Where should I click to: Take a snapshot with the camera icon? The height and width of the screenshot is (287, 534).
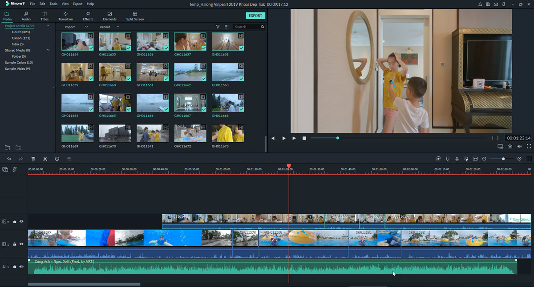coord(510,146)
